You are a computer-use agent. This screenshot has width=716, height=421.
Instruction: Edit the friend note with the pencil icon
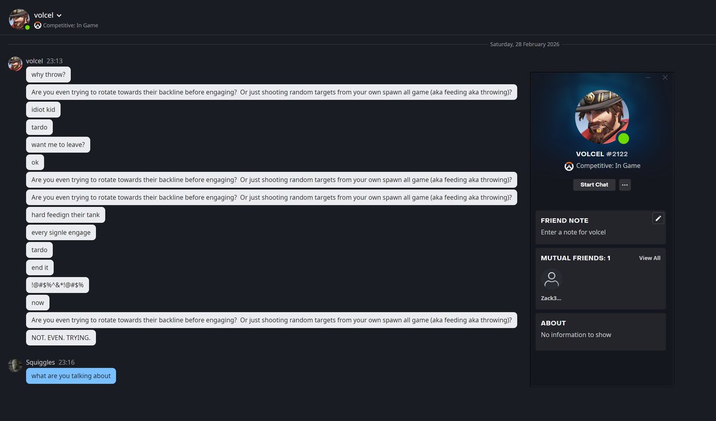pyautogui.click(x=658, y=218)
